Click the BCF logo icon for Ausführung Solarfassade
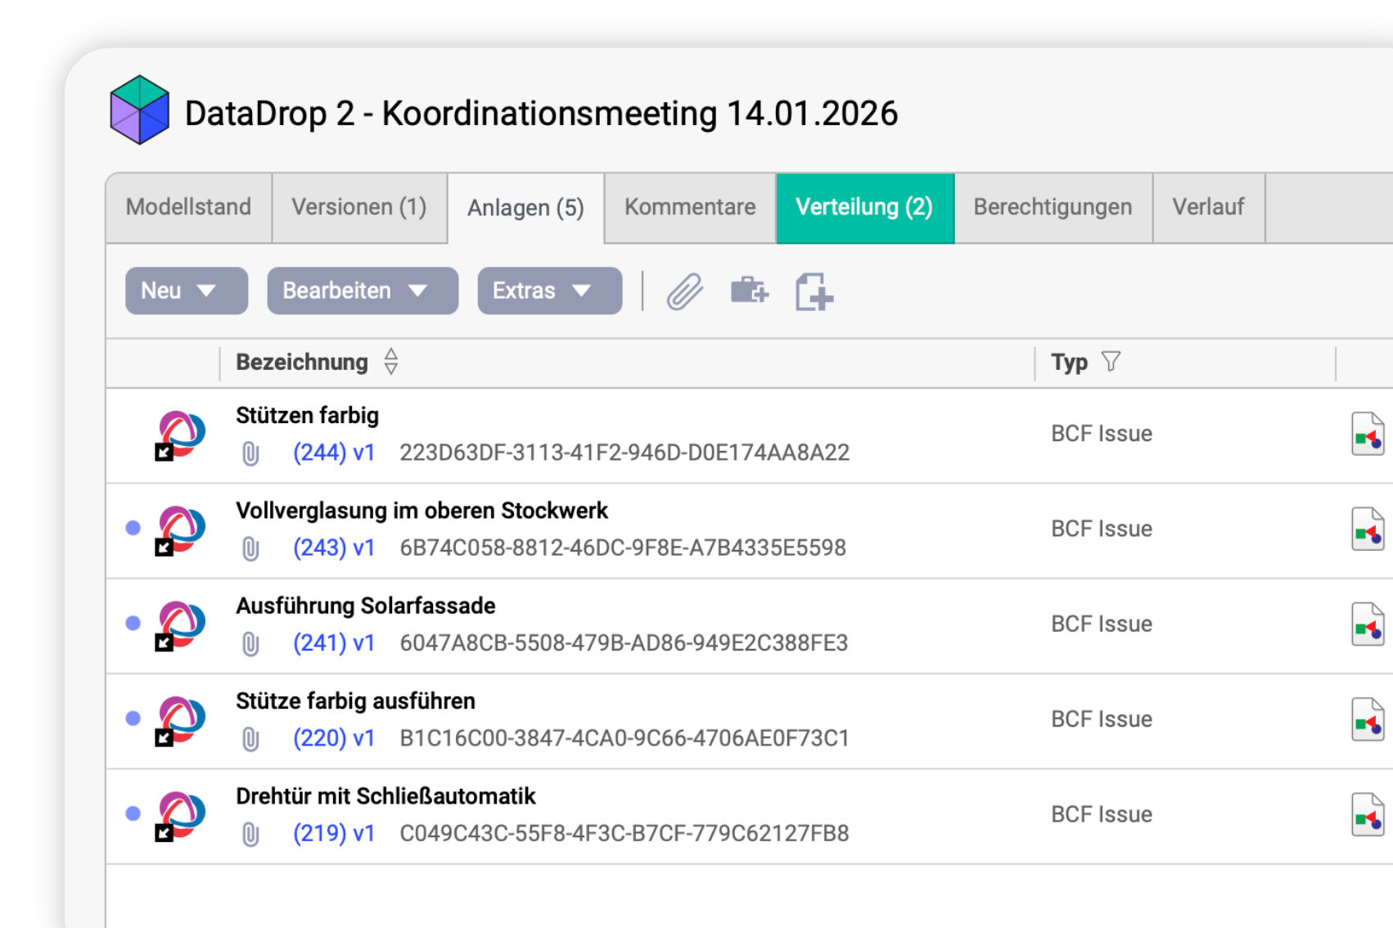Screen dimensions: 1393x928 pos(180,625)
